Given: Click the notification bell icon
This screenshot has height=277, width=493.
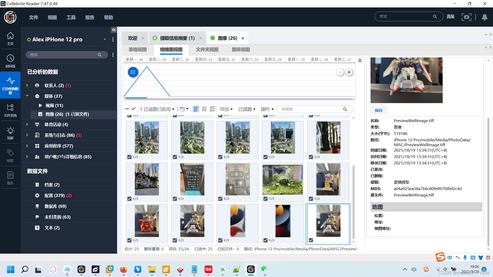Looking at the screenshot, I should 485,17.
